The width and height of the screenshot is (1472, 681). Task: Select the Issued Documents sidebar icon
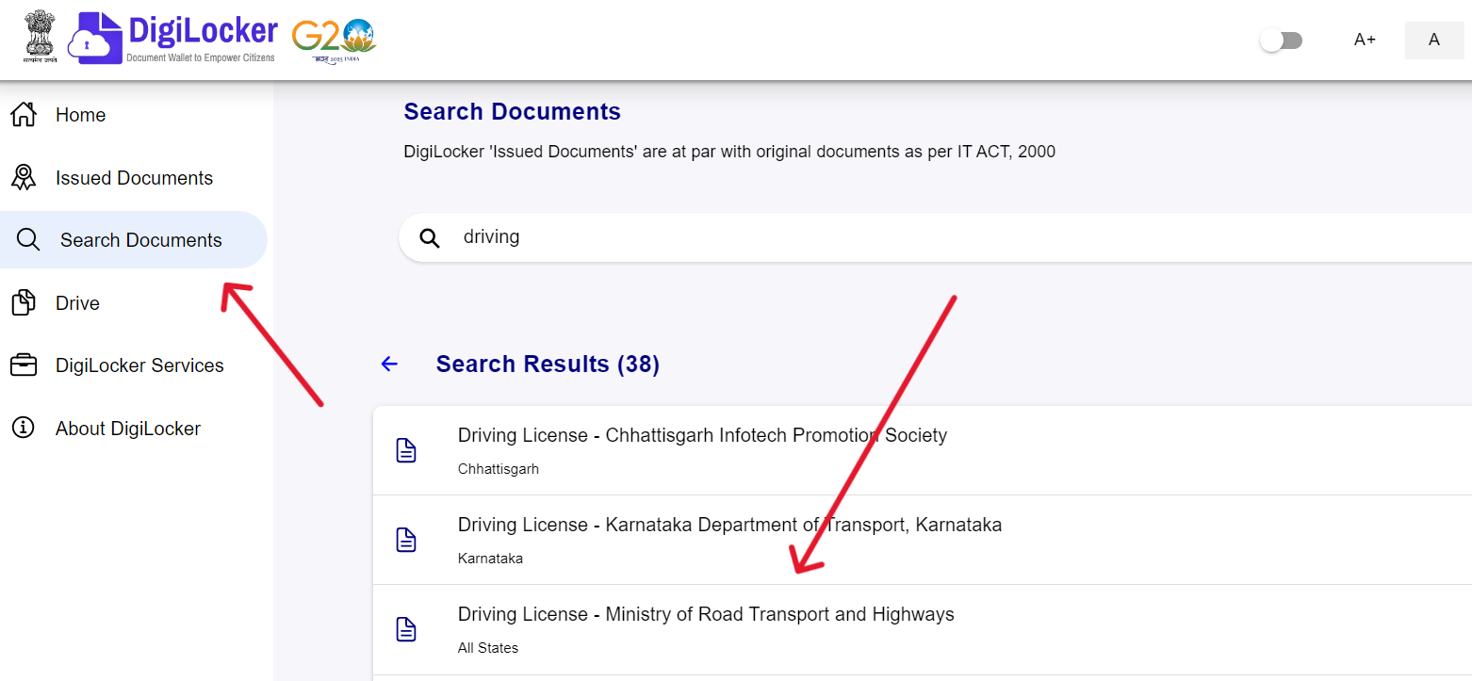[x=26, y=176]
